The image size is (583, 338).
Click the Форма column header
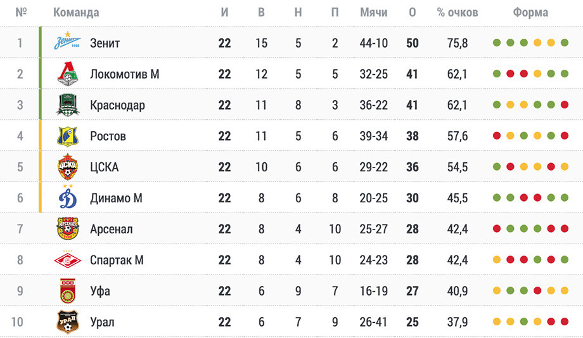tap(530, 12)
